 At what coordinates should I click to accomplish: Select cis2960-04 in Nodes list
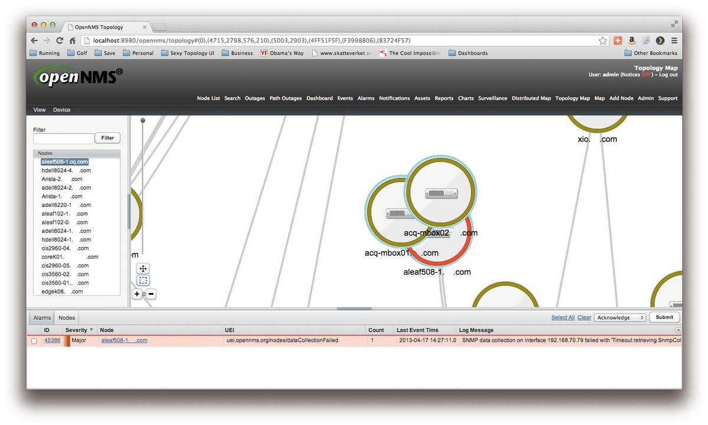coord(65,248)
